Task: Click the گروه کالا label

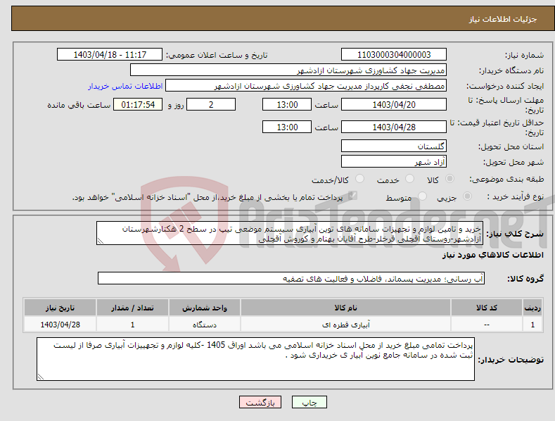Action: click(525, 279)
